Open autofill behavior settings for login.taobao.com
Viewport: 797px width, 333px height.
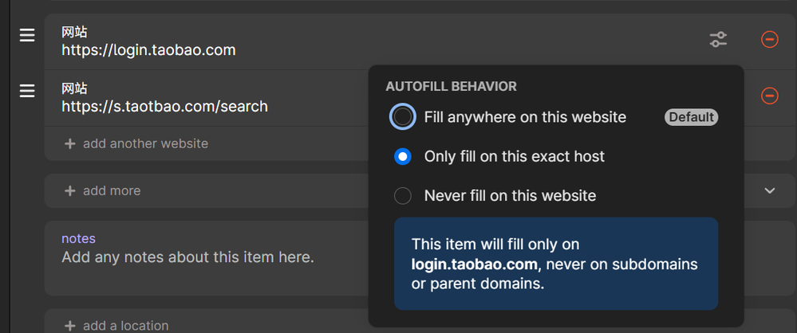point(718,39)
